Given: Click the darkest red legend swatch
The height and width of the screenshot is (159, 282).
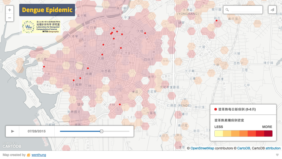Looking at the screenshot, I should [268, 134].
